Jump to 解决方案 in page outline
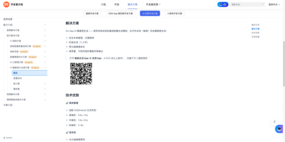 [255, 29]
